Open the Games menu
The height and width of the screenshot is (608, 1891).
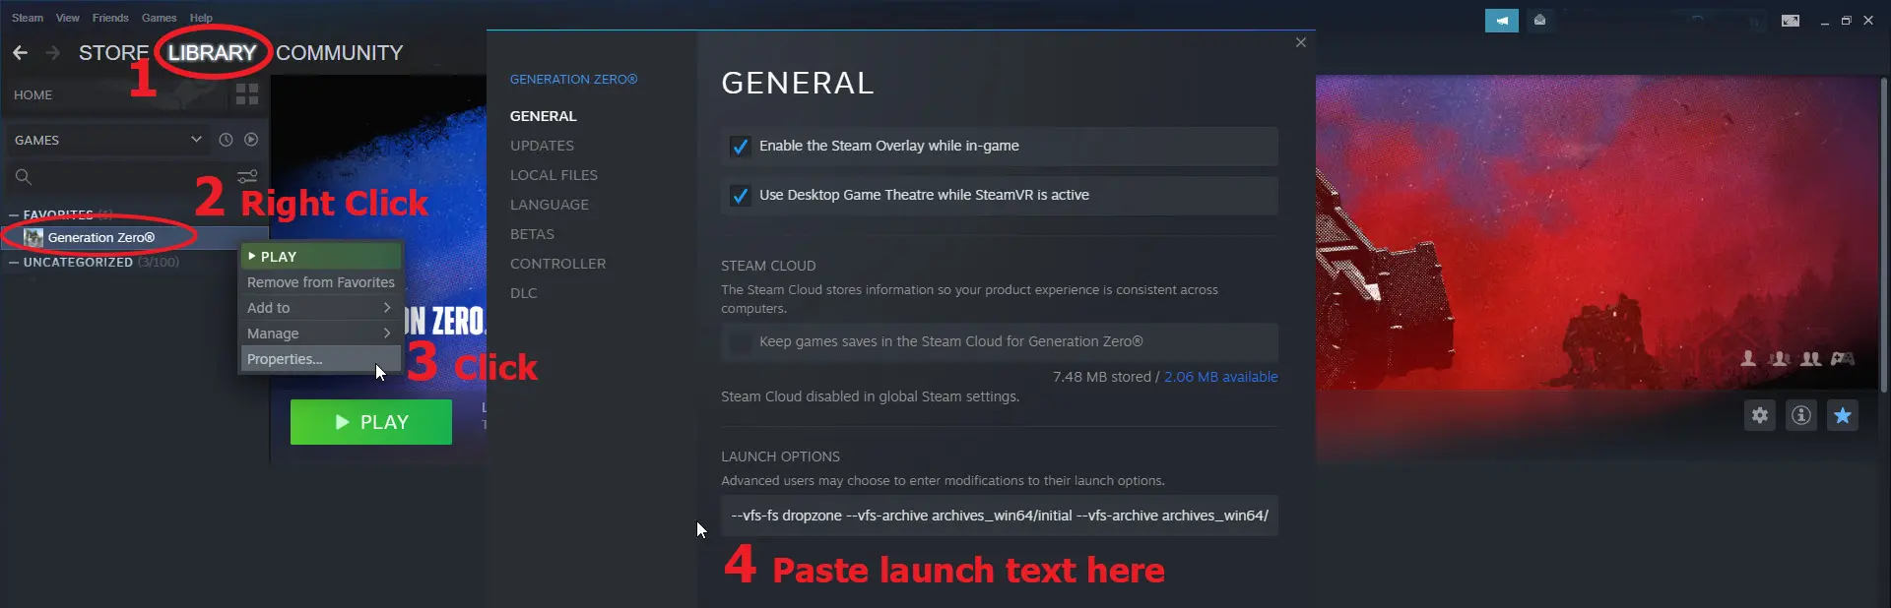point(159,18)
